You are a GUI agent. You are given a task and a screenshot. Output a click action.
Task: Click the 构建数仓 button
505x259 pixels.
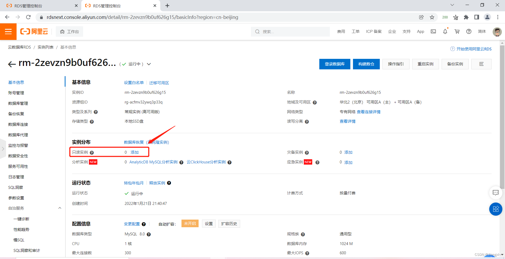click(366, 64)
